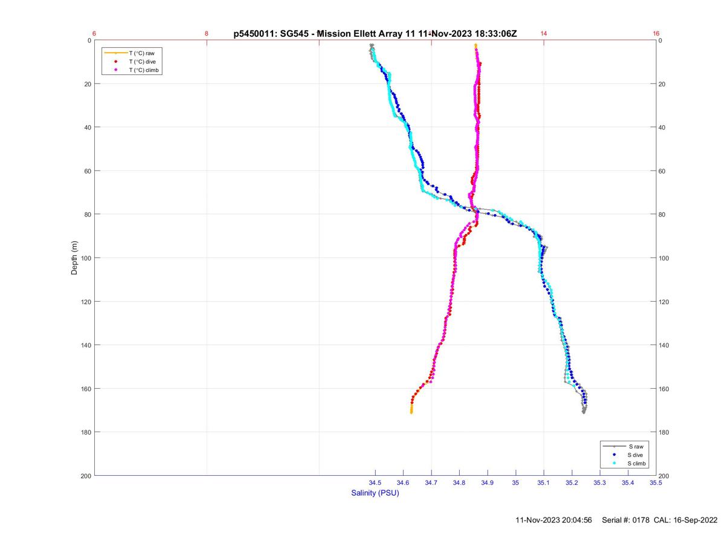Click salinity tick label 34.7

point(431,482)
